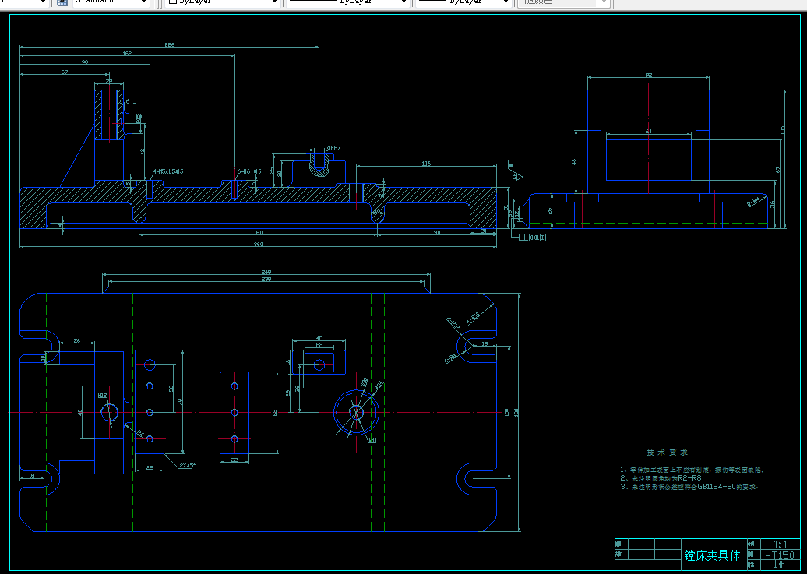Select the 360 overall length dimension
Screen dimensions: 807x574
point(259,244)
